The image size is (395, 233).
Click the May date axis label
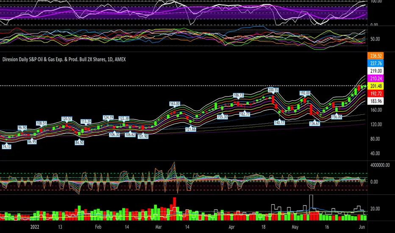(295, 227)
